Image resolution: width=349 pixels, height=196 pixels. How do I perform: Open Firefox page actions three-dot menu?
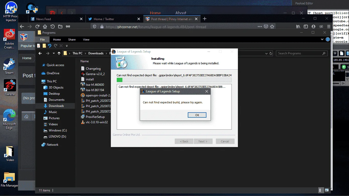[260, 27]
